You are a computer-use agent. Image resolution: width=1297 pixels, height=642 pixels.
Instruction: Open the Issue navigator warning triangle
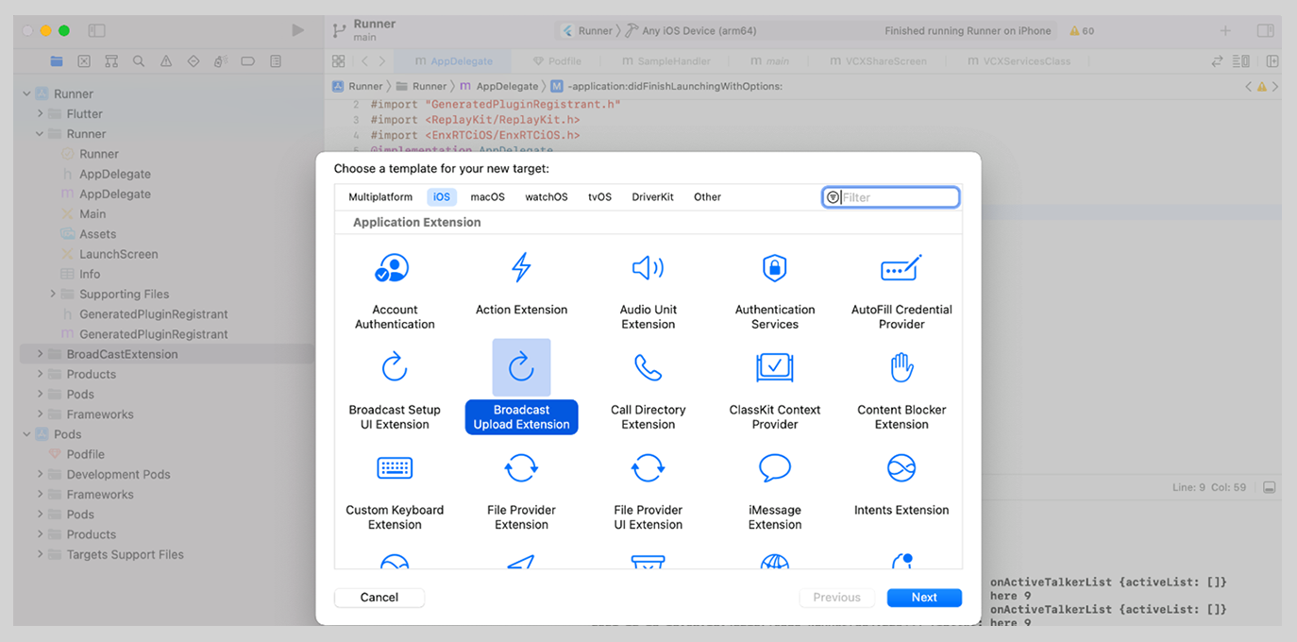coord(165,59)
